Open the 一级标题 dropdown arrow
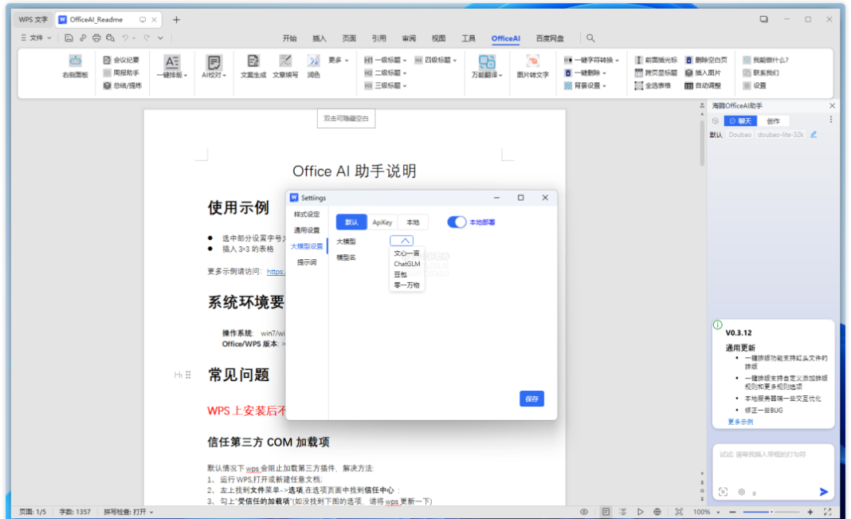 (405, 60)
